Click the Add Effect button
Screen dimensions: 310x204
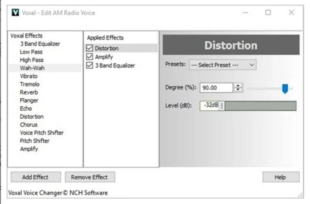pos(36,177)
